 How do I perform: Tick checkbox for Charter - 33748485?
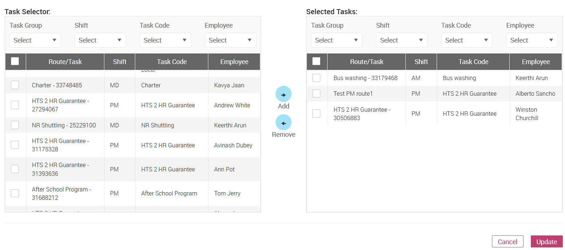pos(15,85)
